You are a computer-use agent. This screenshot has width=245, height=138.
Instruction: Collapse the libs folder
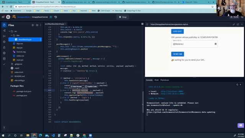tap(11, 35)
